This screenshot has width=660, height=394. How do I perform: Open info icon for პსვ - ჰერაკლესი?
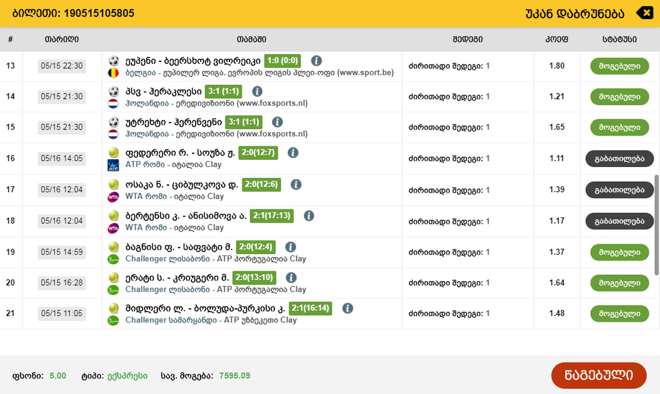click(x=257, y=92)
